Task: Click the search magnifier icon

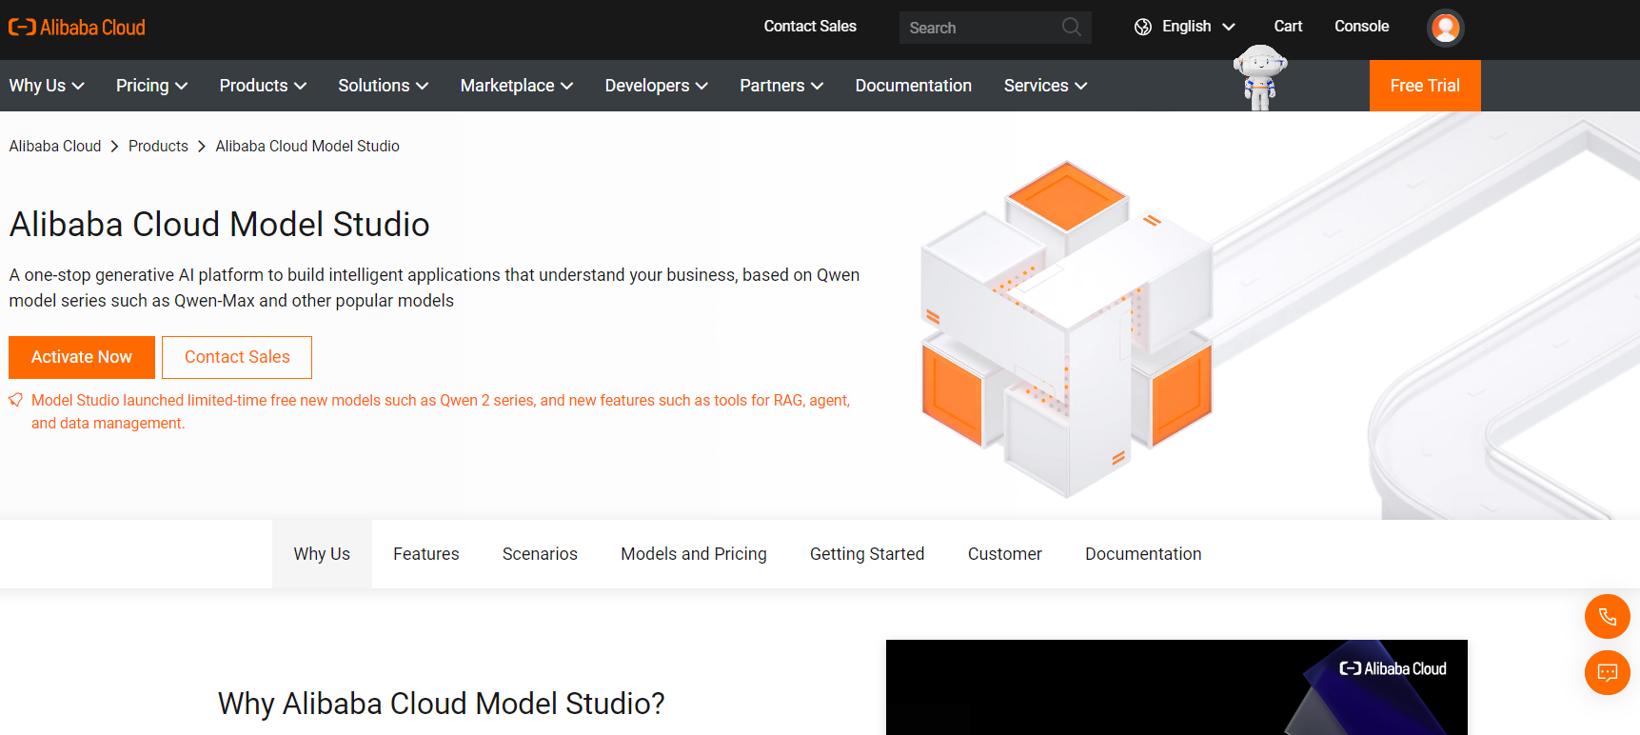Action: [x=1072, y=27]
